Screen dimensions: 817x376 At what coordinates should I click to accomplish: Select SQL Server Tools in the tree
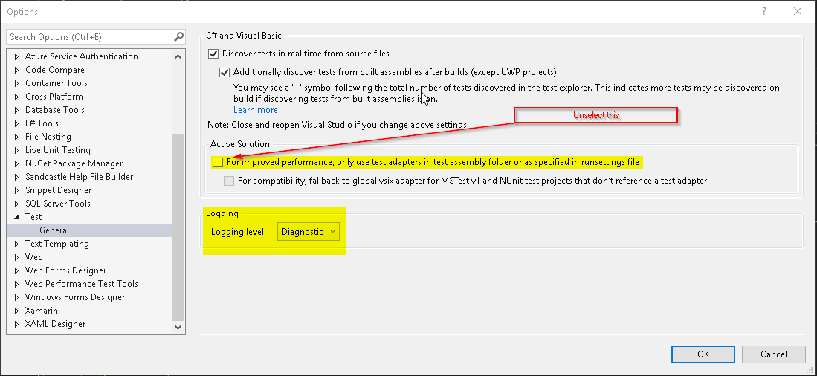tap(57, 204)
